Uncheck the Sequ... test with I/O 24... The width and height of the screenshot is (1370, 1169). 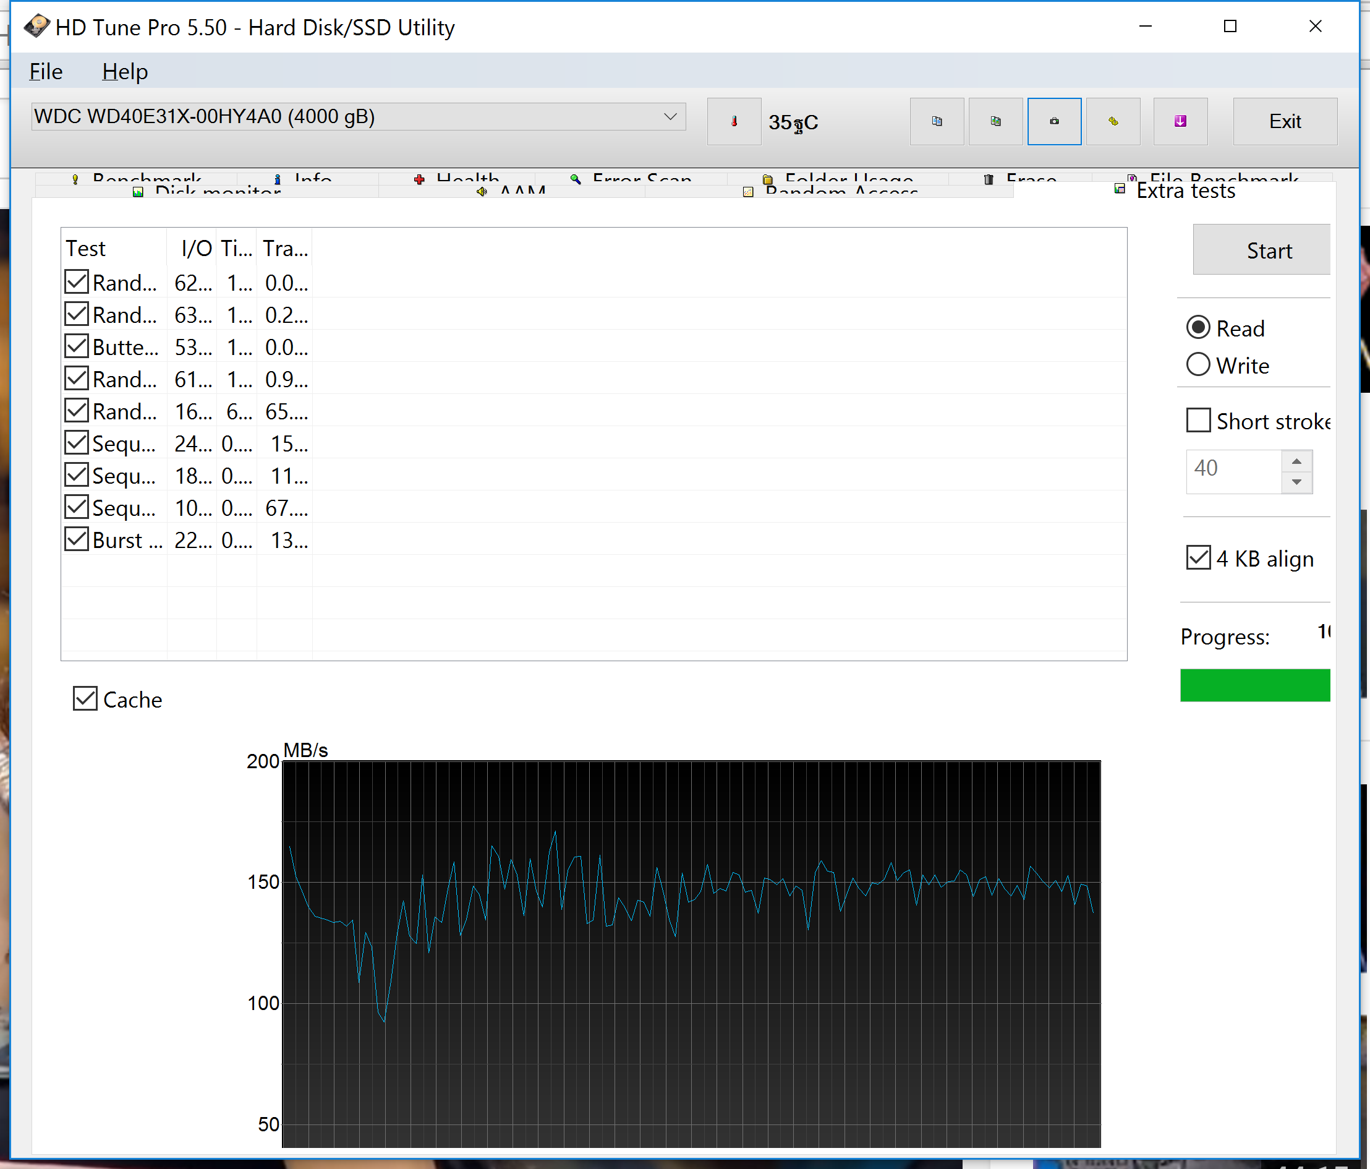[x=77, y=443]
